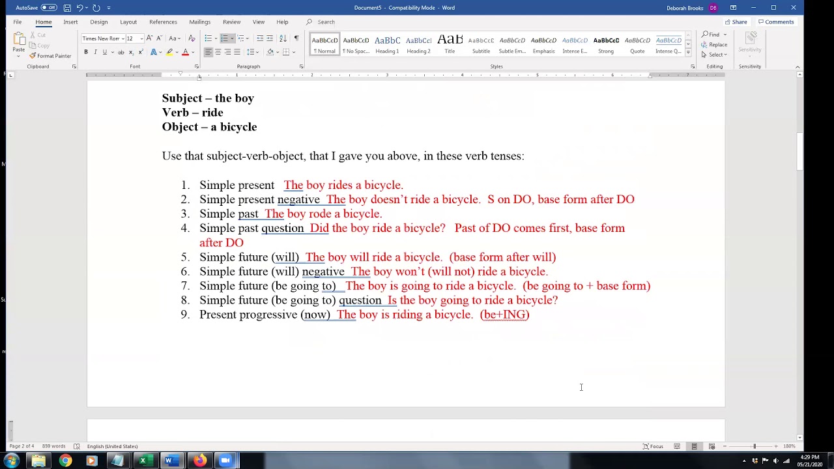The height and width of the screenshot is (469, 834).
Task: Switch to Focus mode
Action: tap(653, 446)
